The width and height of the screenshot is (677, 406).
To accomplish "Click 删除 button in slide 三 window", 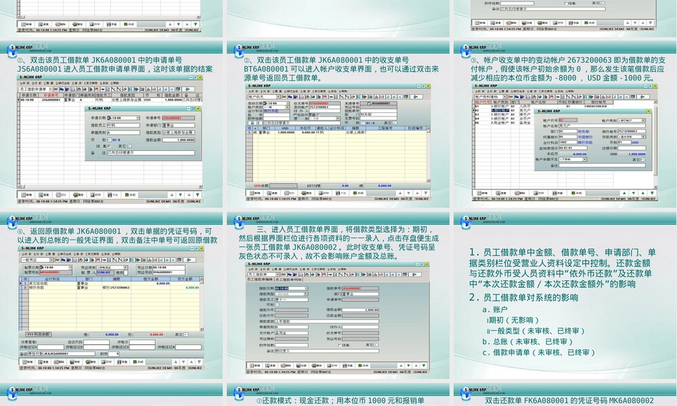I will coord(286,365).
